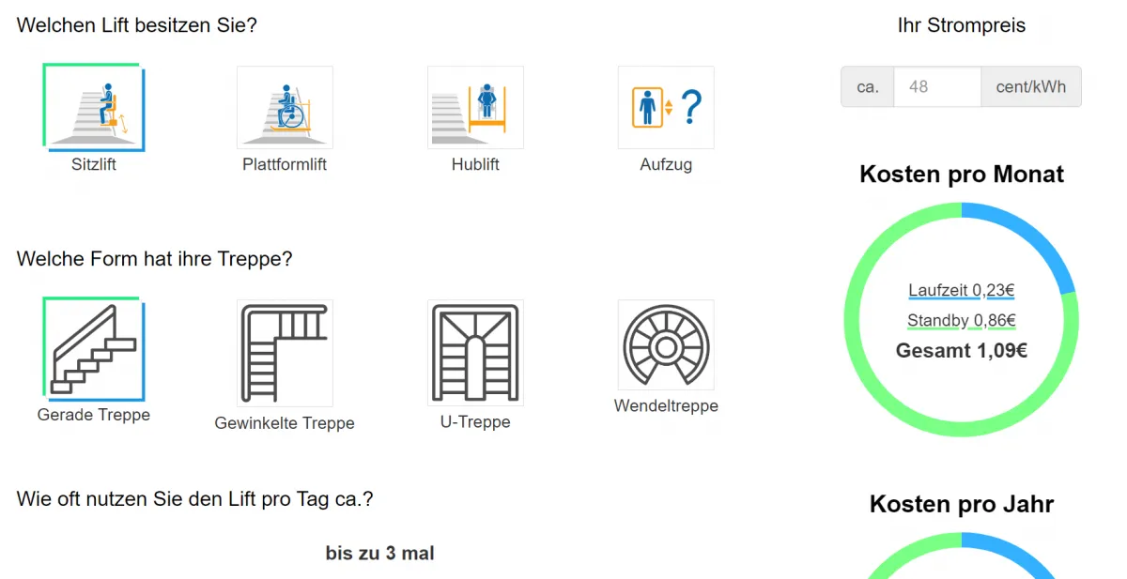Image resolution: width=1127 pixels, height=579 pixels.
Task: Choose the Plattformlift wheelchair icon
Action: (285, 107)
